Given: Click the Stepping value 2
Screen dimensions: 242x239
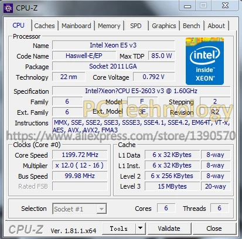Looking at the screenshot, I should click(215, 101).
